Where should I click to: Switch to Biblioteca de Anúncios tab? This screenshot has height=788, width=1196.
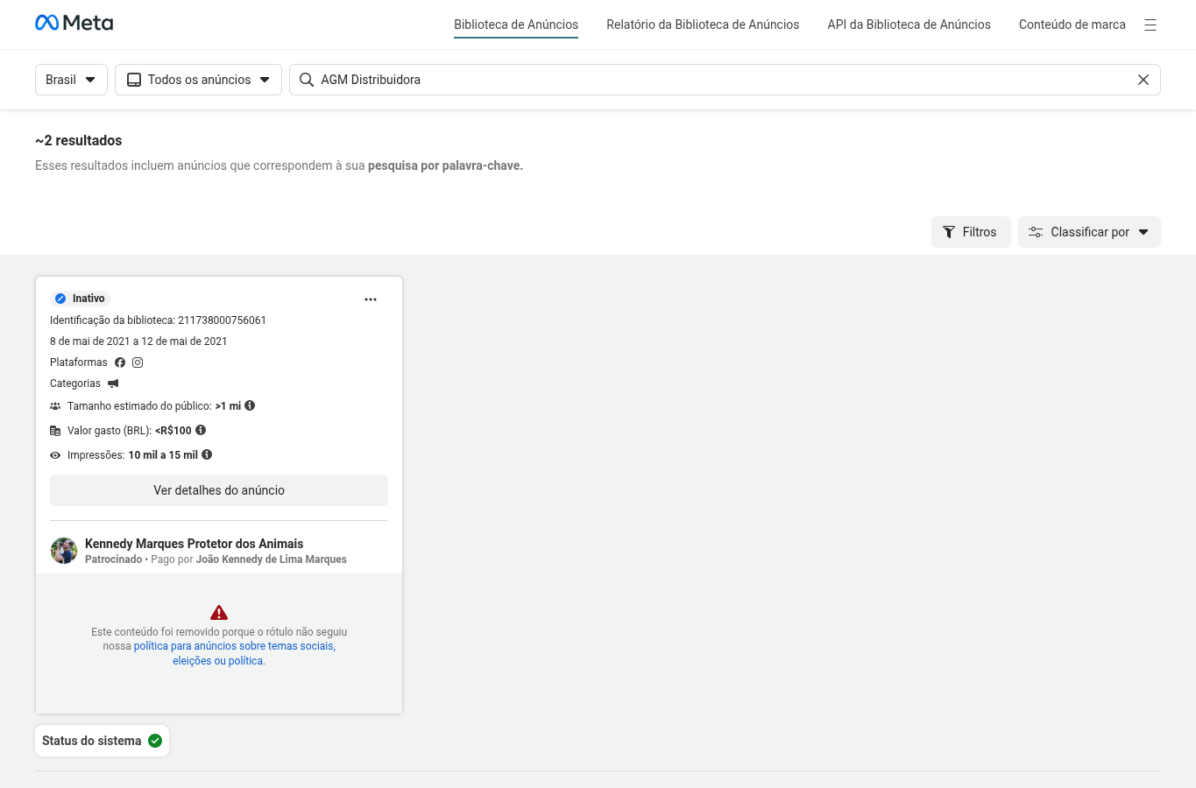click(x=516, y=25)
